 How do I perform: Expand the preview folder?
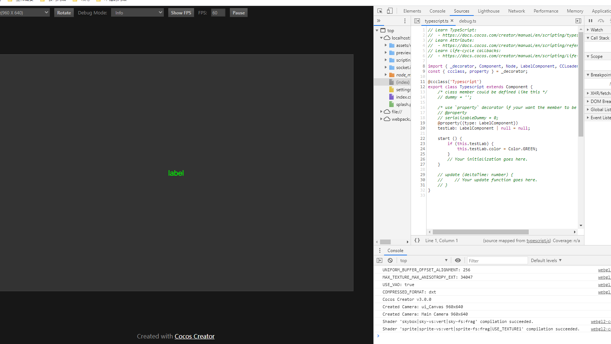point(386,53)
